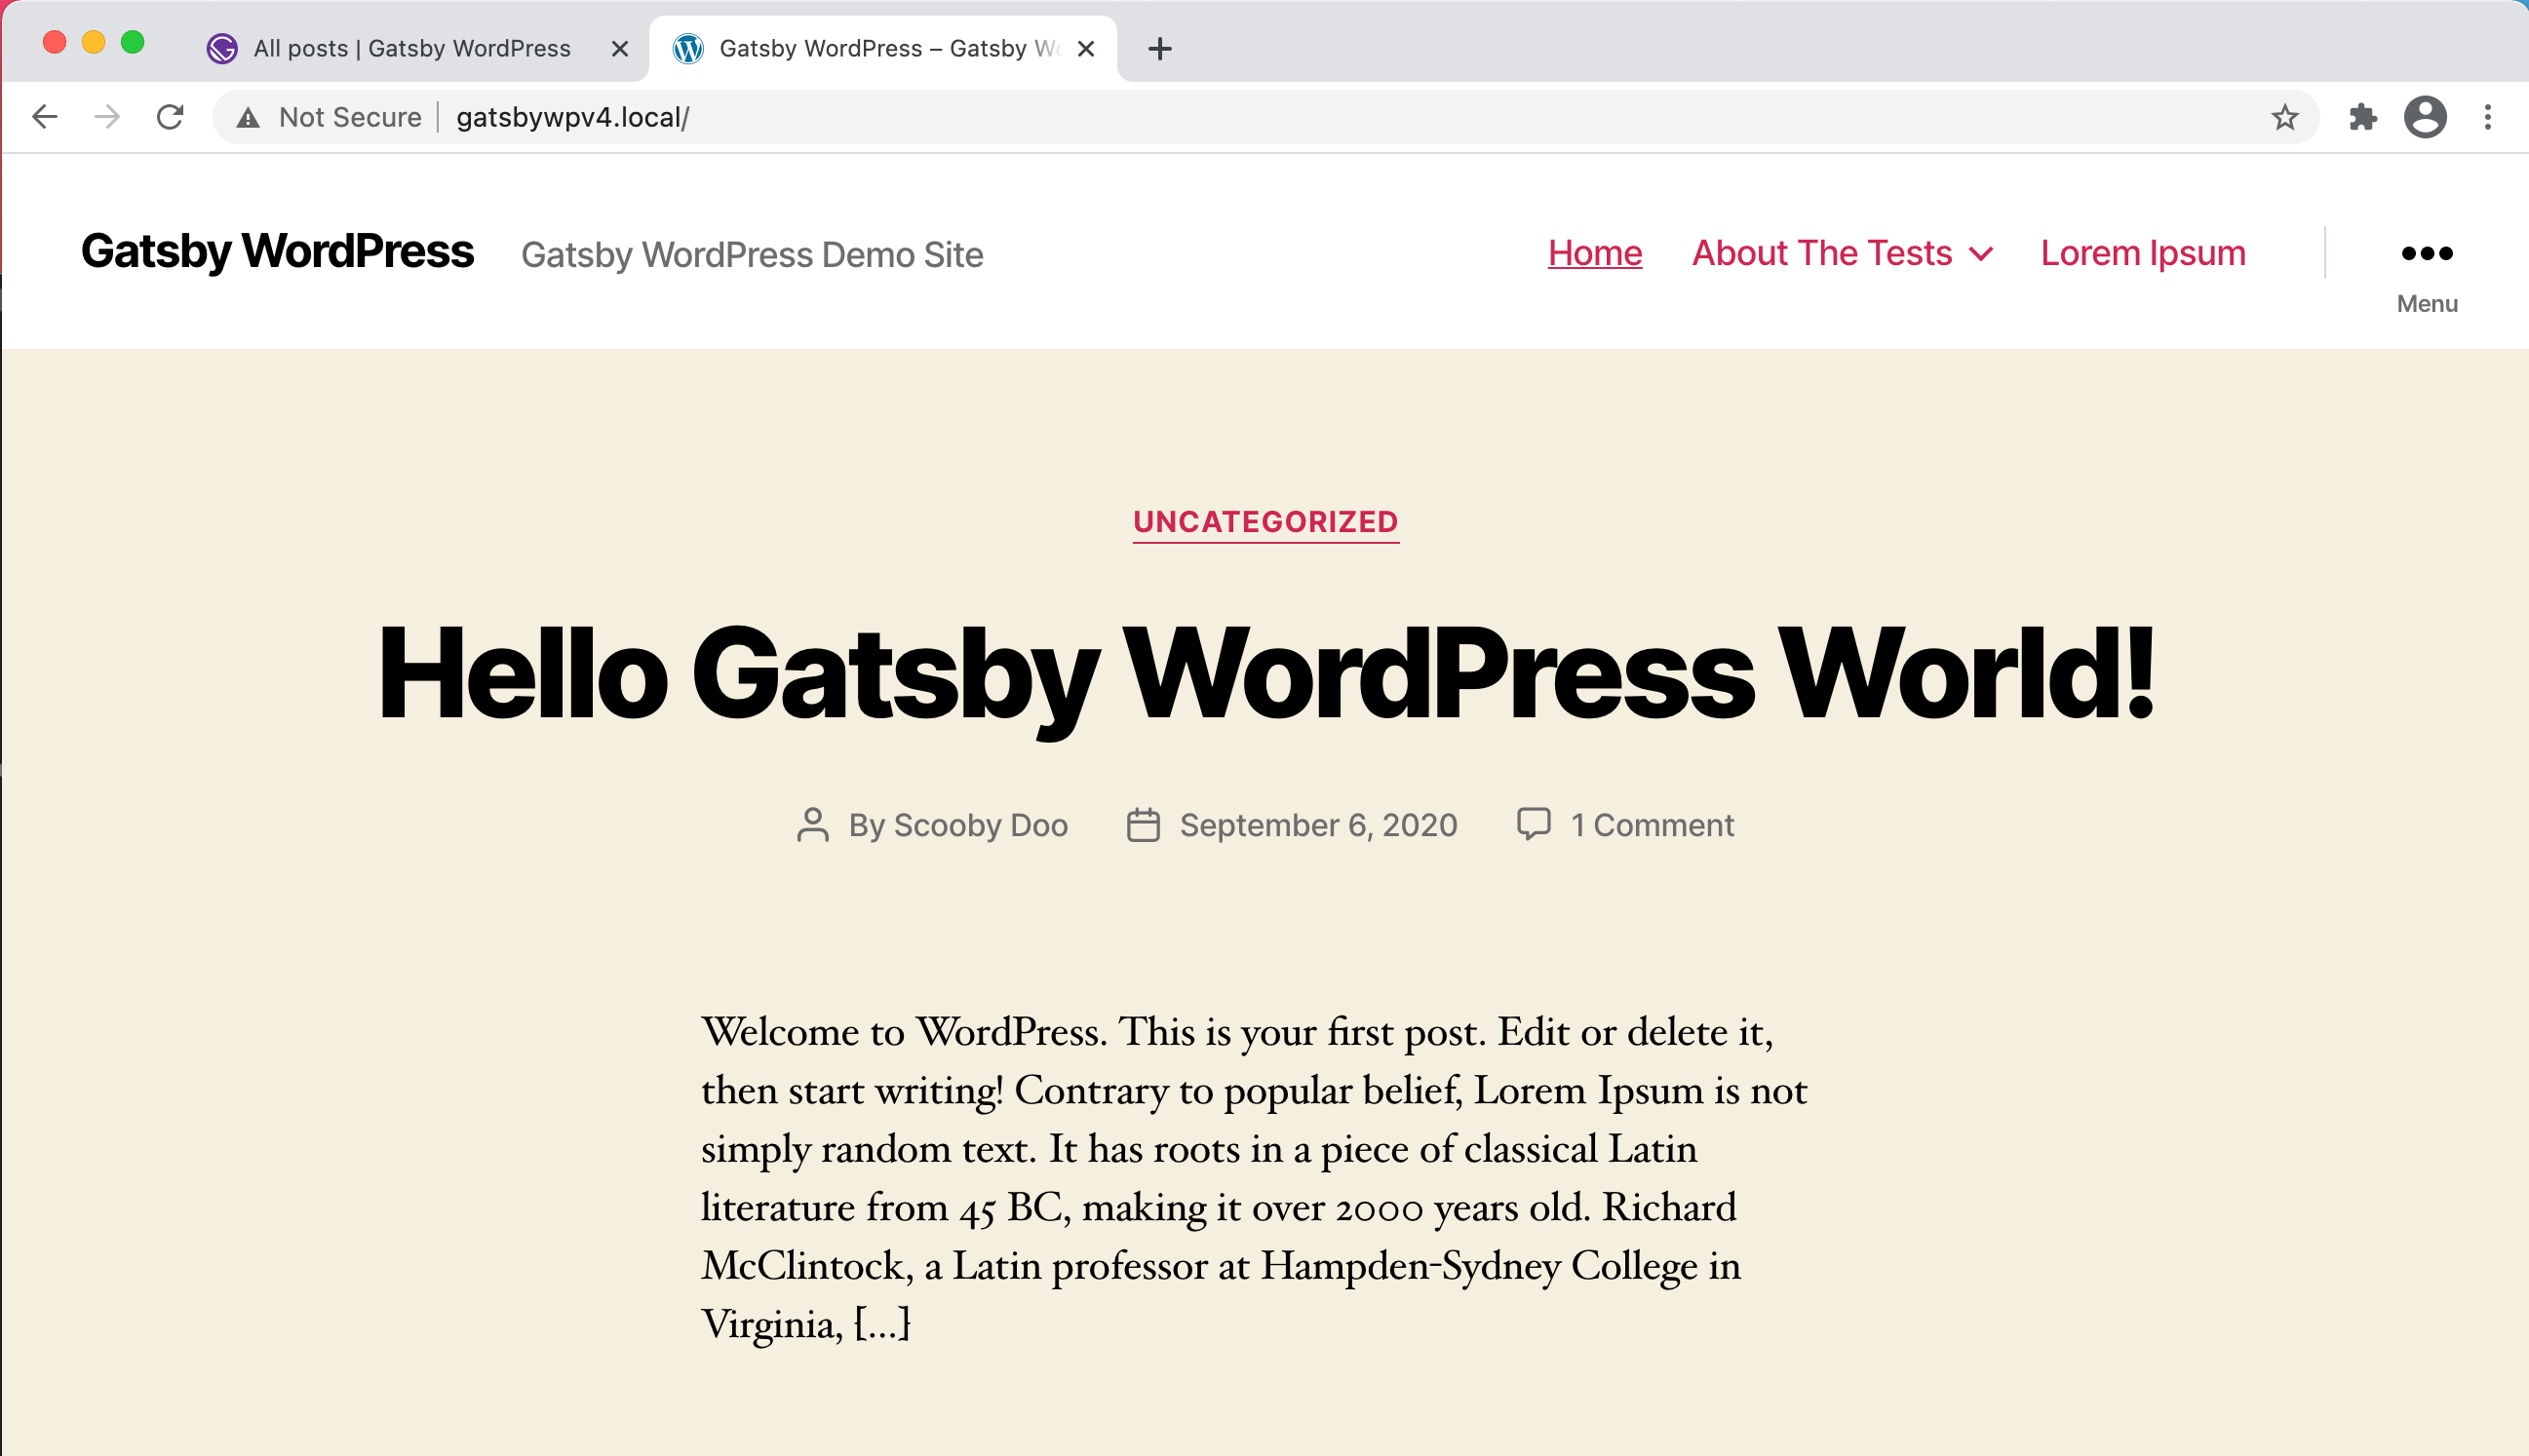Open a new browser tab

[x=1160, y=48]
